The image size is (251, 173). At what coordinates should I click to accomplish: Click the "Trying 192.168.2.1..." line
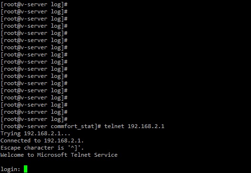35,134
